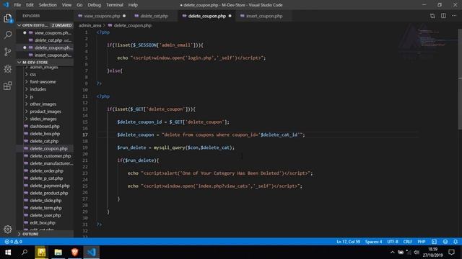Click the Ln 17, Col 59 status entry
Image resolution: width=462 pixels, height=259 pixels.
pos(348,242)
